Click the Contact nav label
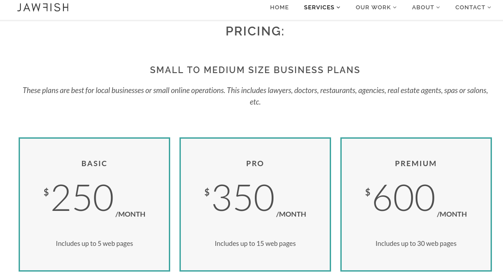Screen dimensions: 503x280 (470, 8)
